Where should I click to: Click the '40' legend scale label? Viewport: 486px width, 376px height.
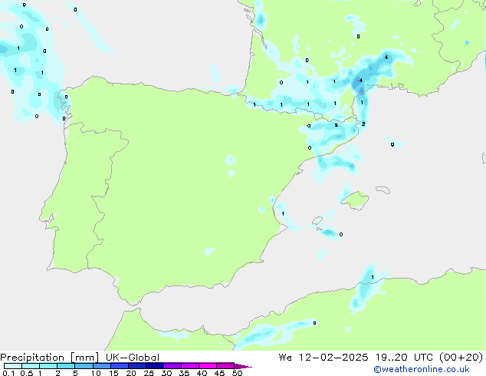coord(202,373)
